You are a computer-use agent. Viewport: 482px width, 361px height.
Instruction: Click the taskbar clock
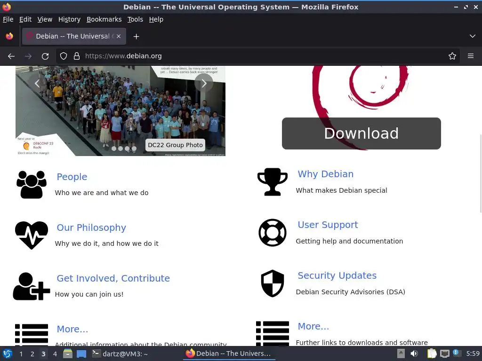click(x=473, y=353)
